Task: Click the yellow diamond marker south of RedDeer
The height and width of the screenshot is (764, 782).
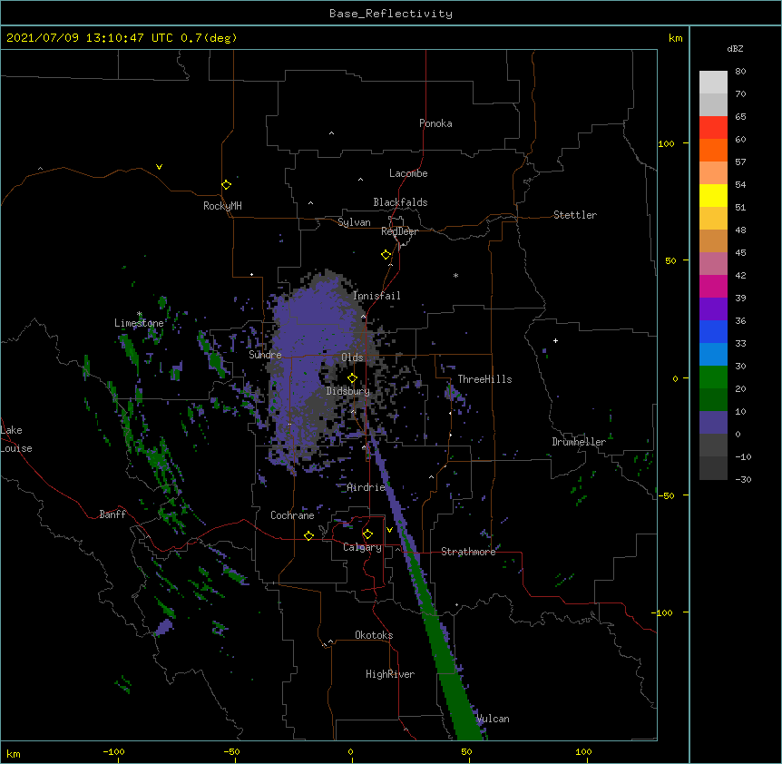Action: coord(386,255)
